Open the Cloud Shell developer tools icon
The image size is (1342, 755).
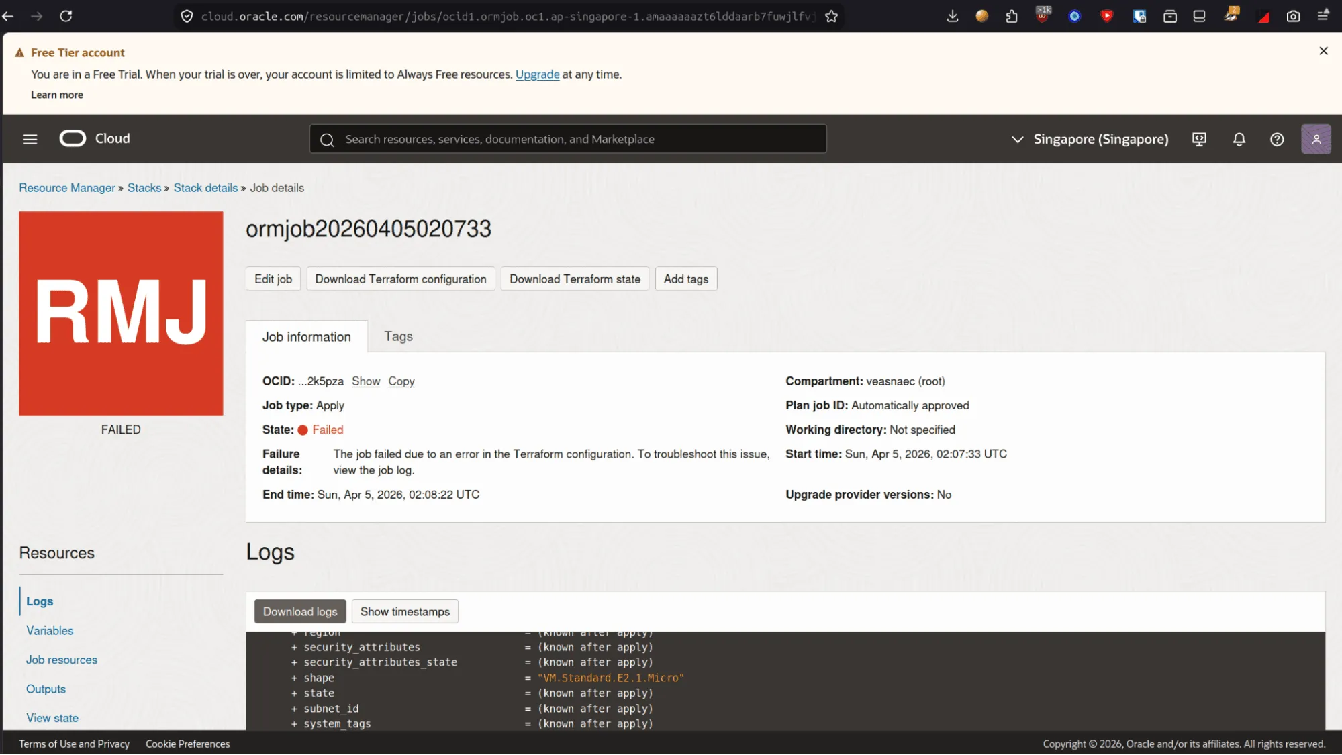(1199, 139)
